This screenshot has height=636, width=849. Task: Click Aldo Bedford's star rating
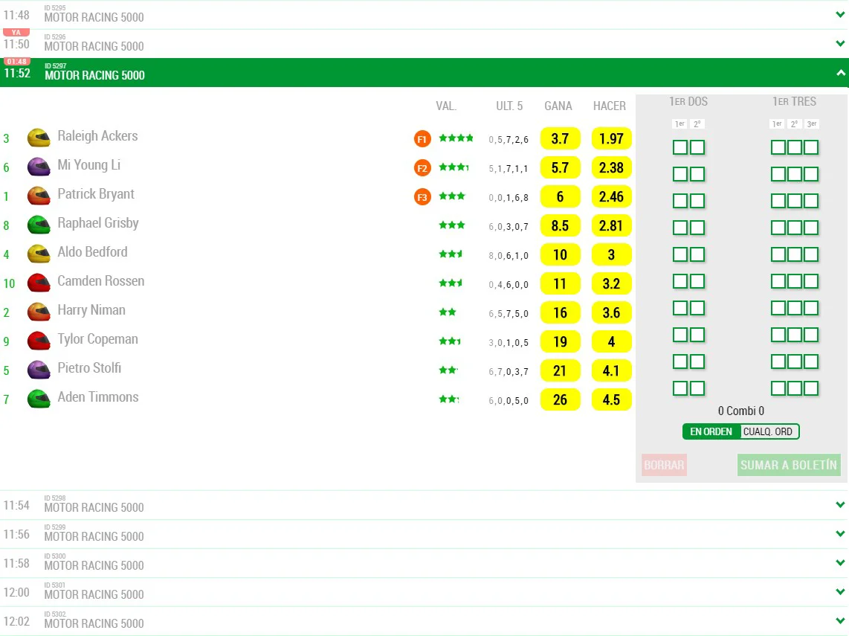pos(451,254)
